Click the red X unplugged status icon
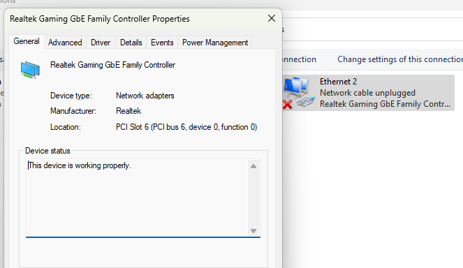Viewport: 463px width, 268px height. 287,105
